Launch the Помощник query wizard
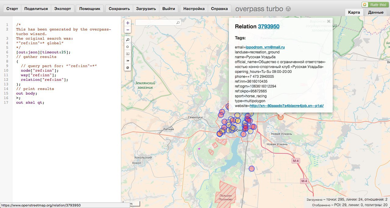 pos(90,9)
